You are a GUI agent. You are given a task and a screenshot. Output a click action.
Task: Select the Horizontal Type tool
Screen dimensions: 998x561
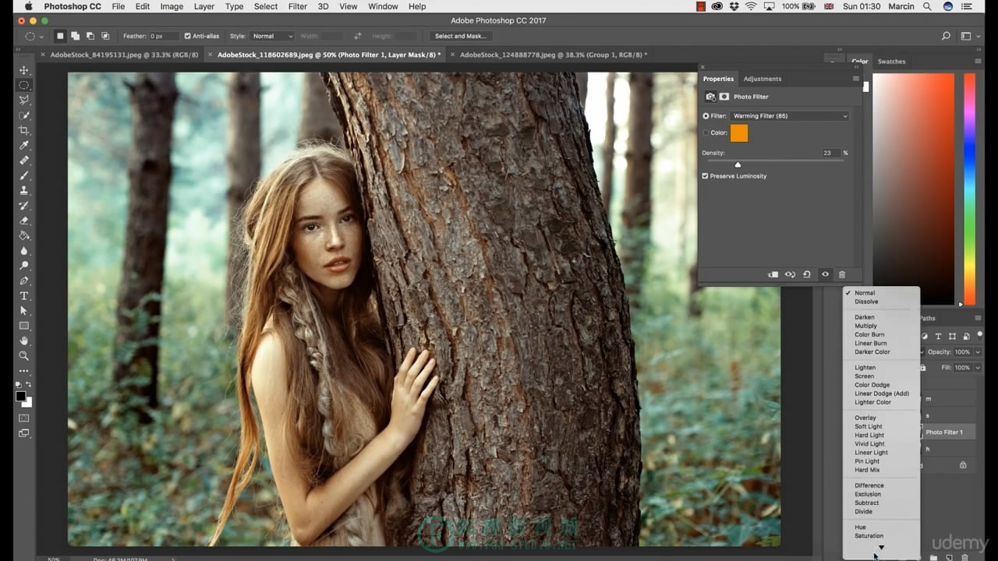(24, 296)
